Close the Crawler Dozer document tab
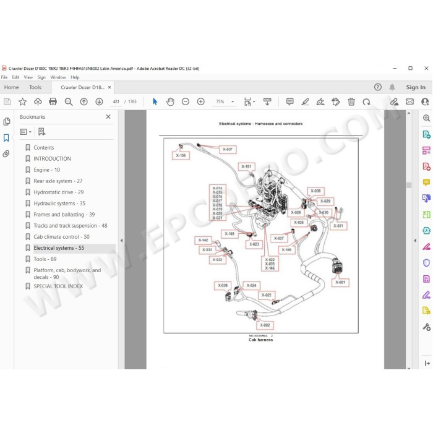Viewport: 433px width, 433px height. [x=109, y=87]
